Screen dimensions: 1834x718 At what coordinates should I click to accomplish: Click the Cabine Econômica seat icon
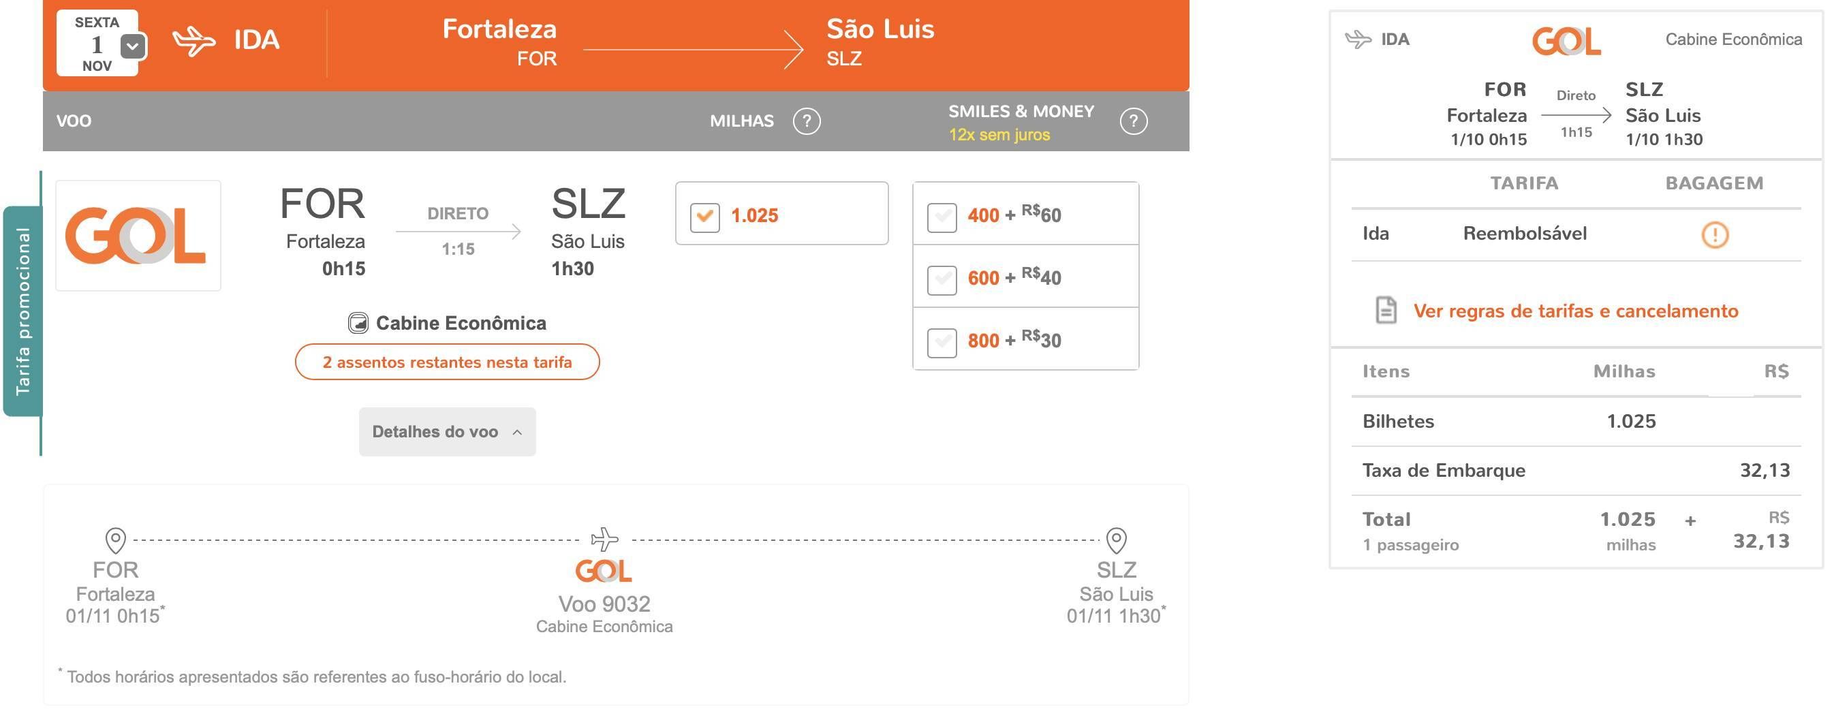click(x=358, y=323)
